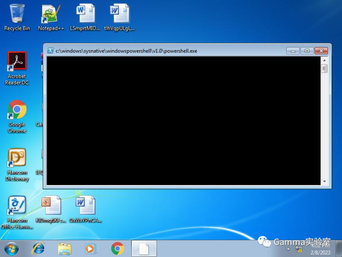The width and height of the screenshot is (342, 257).
Task: Click the PowerShell icon in title bar
Action: click(x=51, y=51)
